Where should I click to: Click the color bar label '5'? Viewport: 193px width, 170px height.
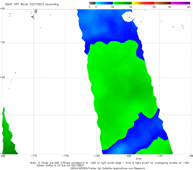click(96, 7)
